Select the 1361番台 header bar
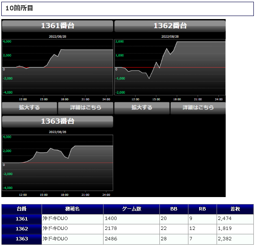This screenshot has width=256, height=246. (x=58, y=26)
